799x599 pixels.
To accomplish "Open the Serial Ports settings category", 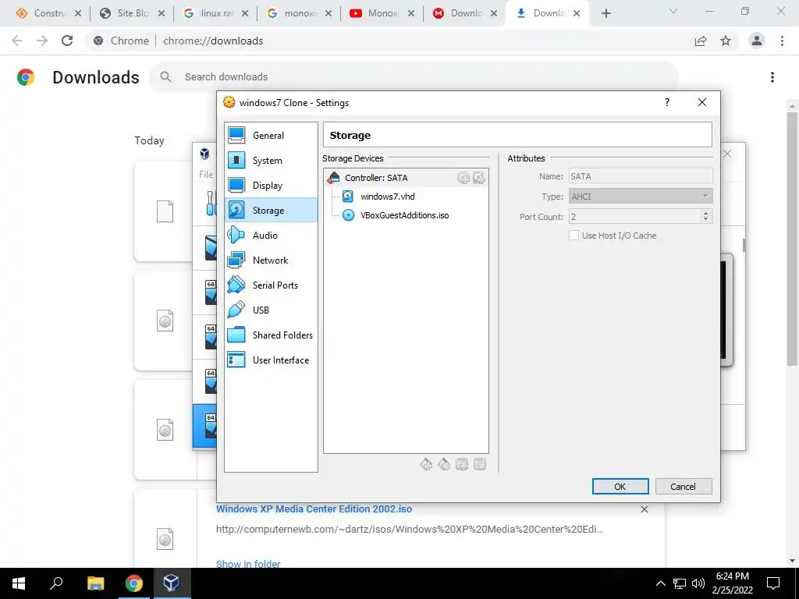I will (x=271, y=285).
